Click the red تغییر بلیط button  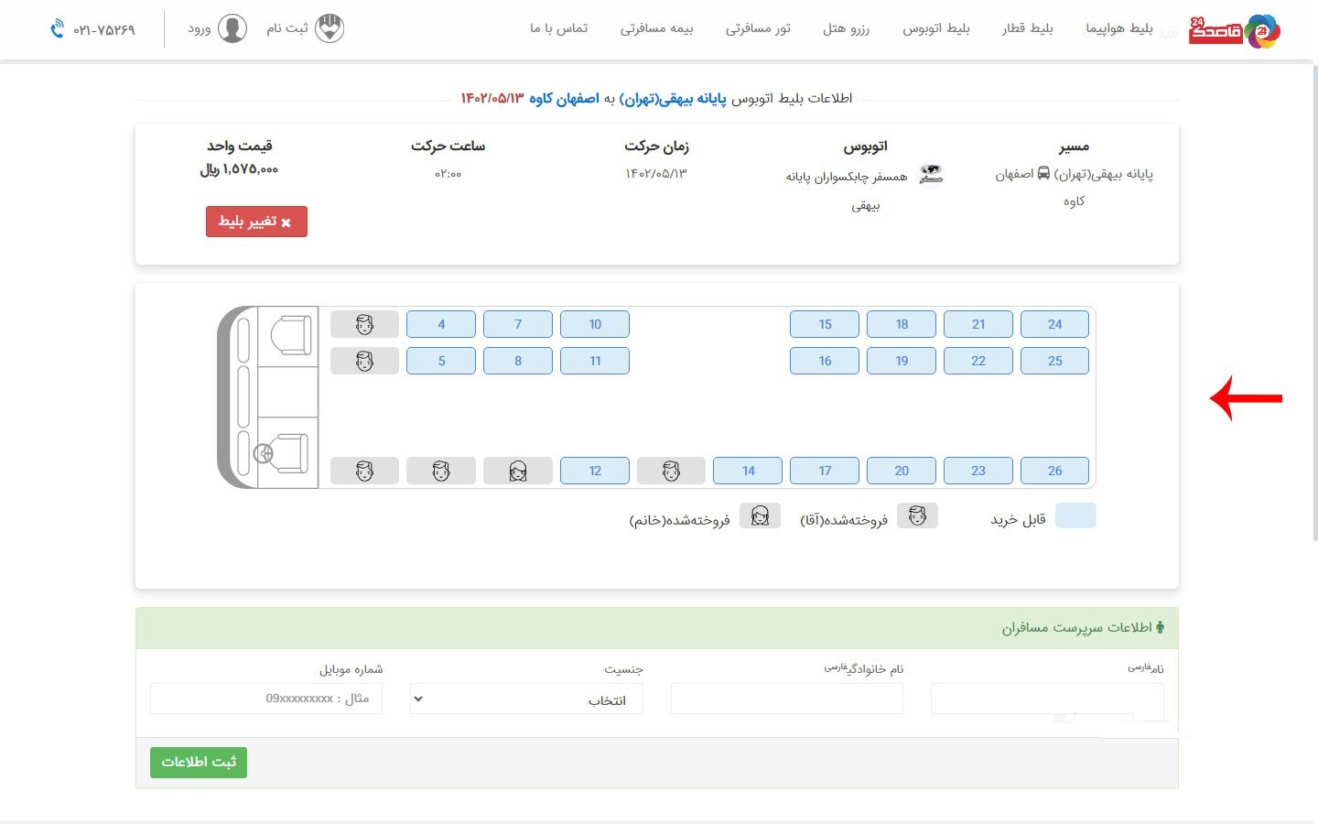pyautogui.click(x=256, y=222)
